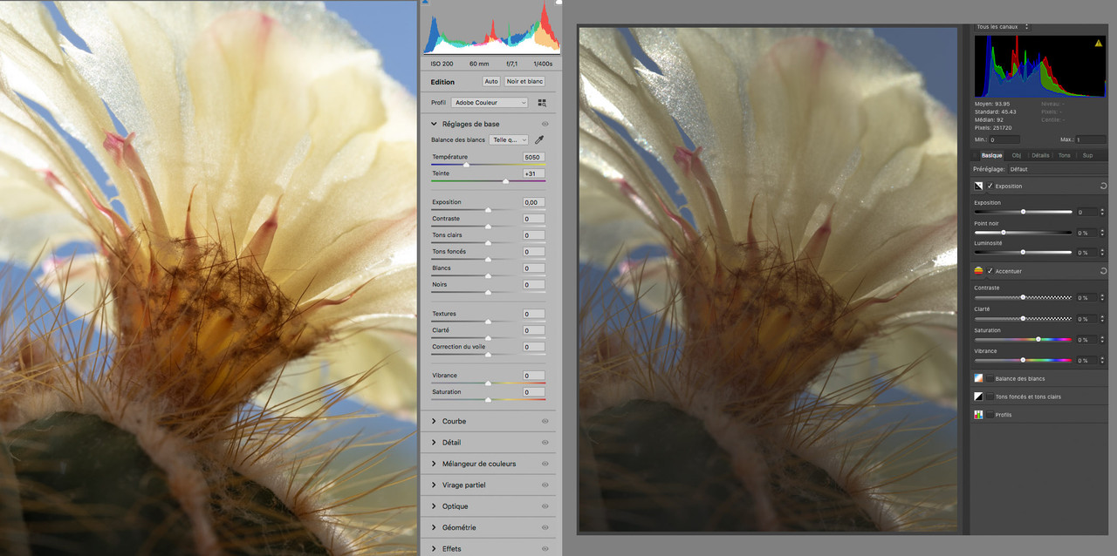Viewport: 1117px width, 556px height.
Task: Click the Balance des blancs section icon
Action: click(978, 378)
